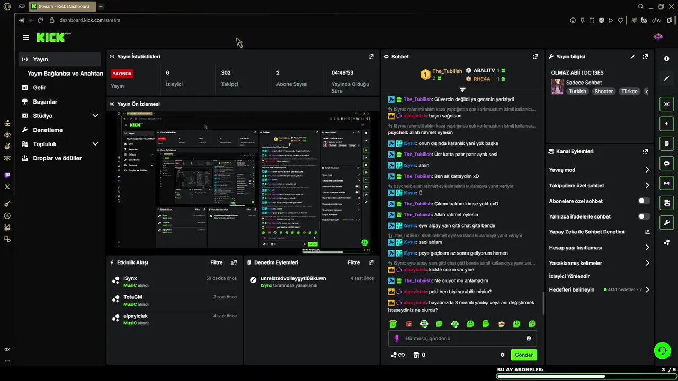The height and width of the screenshot is (381, 678).
Task: Click the X icon in browser sidebar
Action: coord(7,187)
